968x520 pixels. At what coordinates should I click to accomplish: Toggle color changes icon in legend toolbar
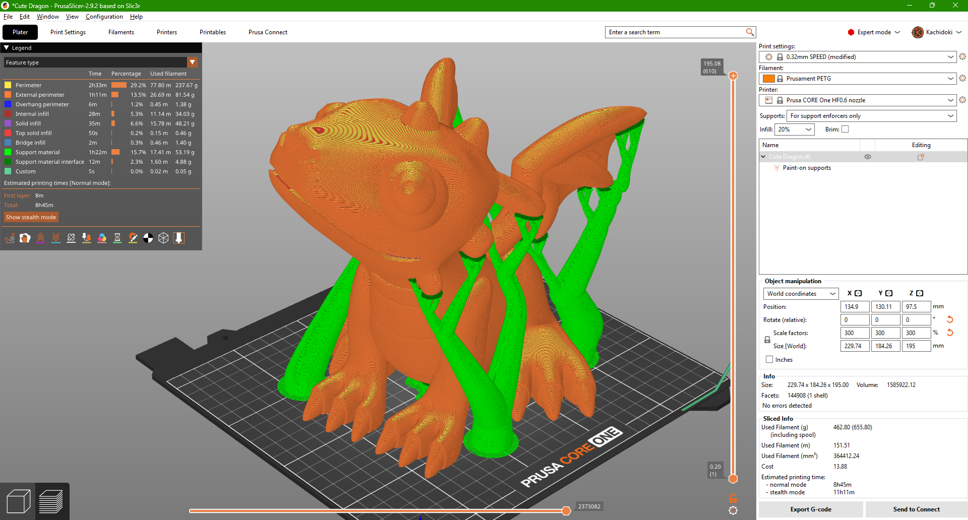102,238
